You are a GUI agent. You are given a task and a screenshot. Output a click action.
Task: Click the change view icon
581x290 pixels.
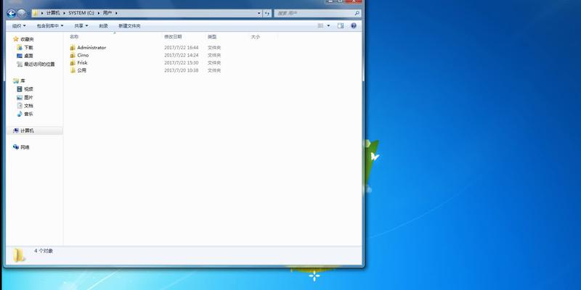[x=320, y=25]
